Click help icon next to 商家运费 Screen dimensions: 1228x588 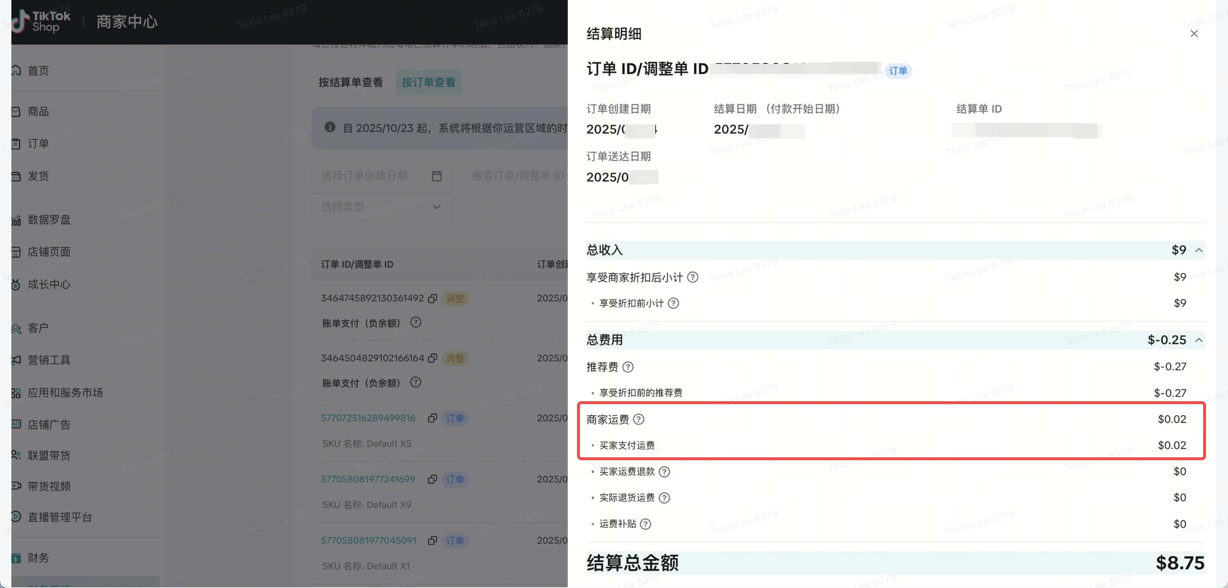click(x=638, y=419)
